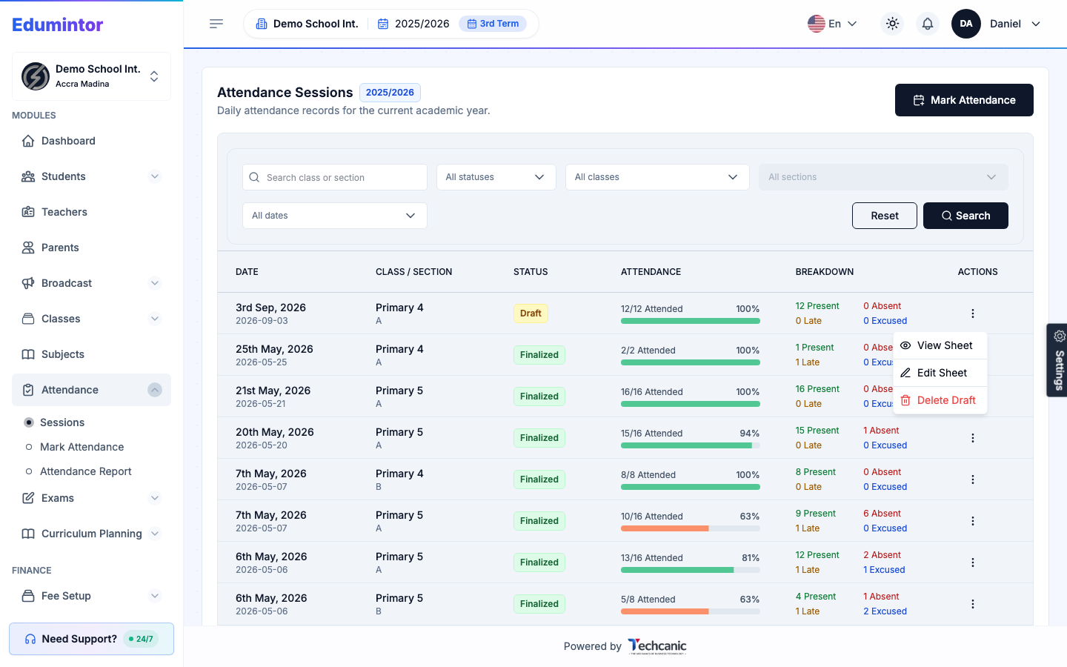Screen dimensions: 1067x667
Task: Toggle light/dark theme sun icon
Action: [x=892, y=24]
